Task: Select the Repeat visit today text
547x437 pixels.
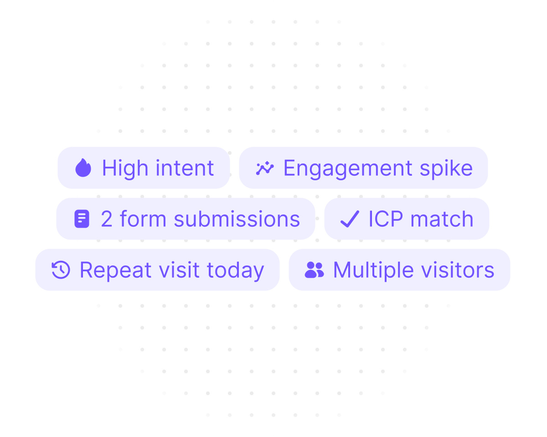Action: [x=172, y=269]
